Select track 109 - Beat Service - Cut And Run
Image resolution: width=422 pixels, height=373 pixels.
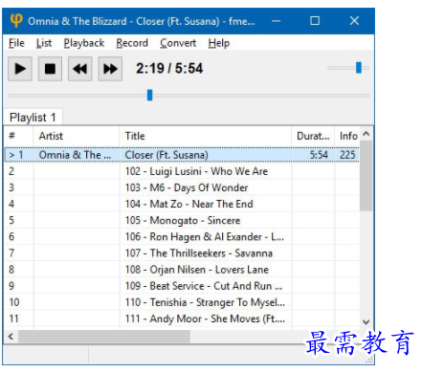point(182,286)
